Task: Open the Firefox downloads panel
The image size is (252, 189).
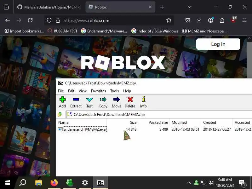Action: click(199, 20)
